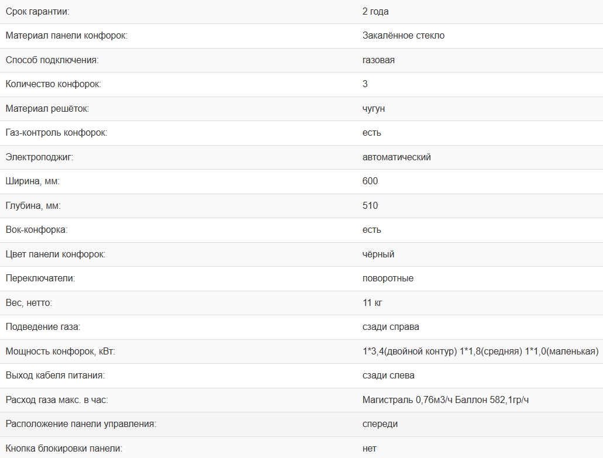
Task: Click the burner power value text
Action: pos(480,352)
